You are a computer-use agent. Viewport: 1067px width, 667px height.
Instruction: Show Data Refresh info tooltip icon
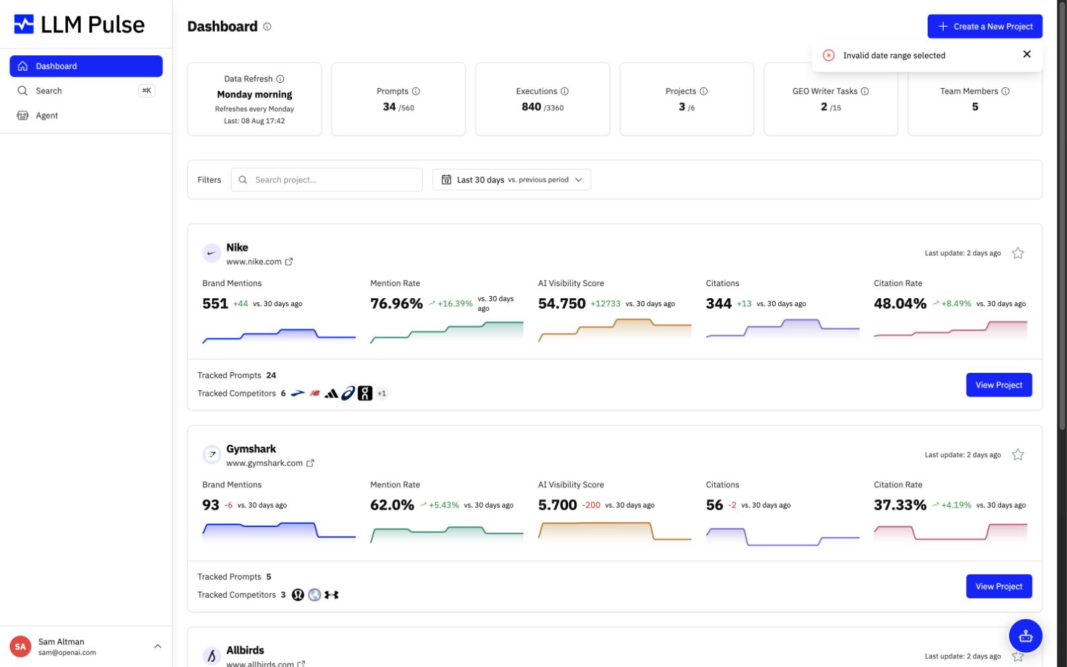pyautogui.click(x=280, y=79)
